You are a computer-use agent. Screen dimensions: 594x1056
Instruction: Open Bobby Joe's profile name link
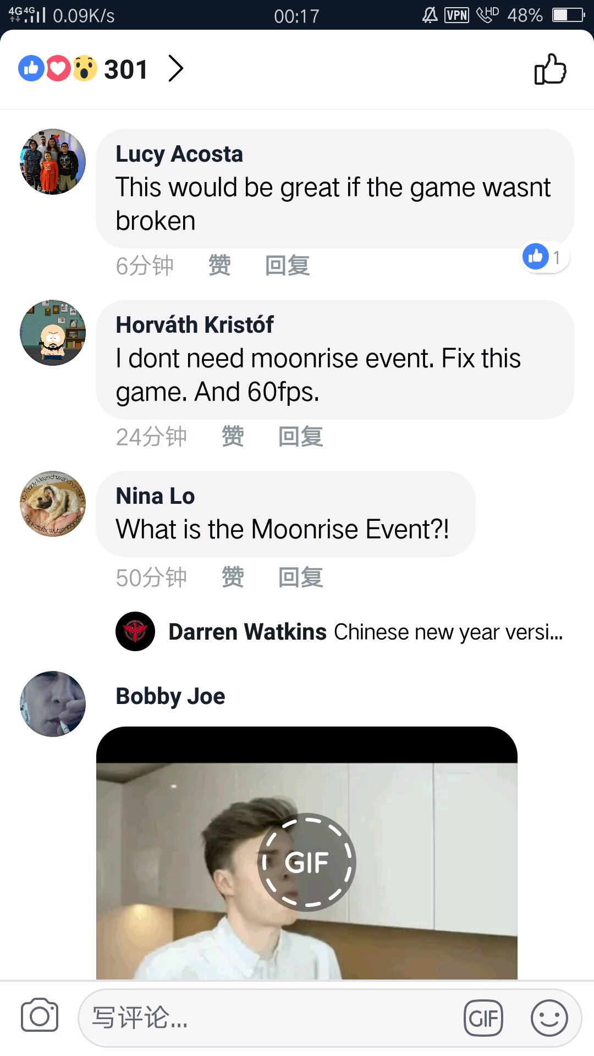click(170, 696)
